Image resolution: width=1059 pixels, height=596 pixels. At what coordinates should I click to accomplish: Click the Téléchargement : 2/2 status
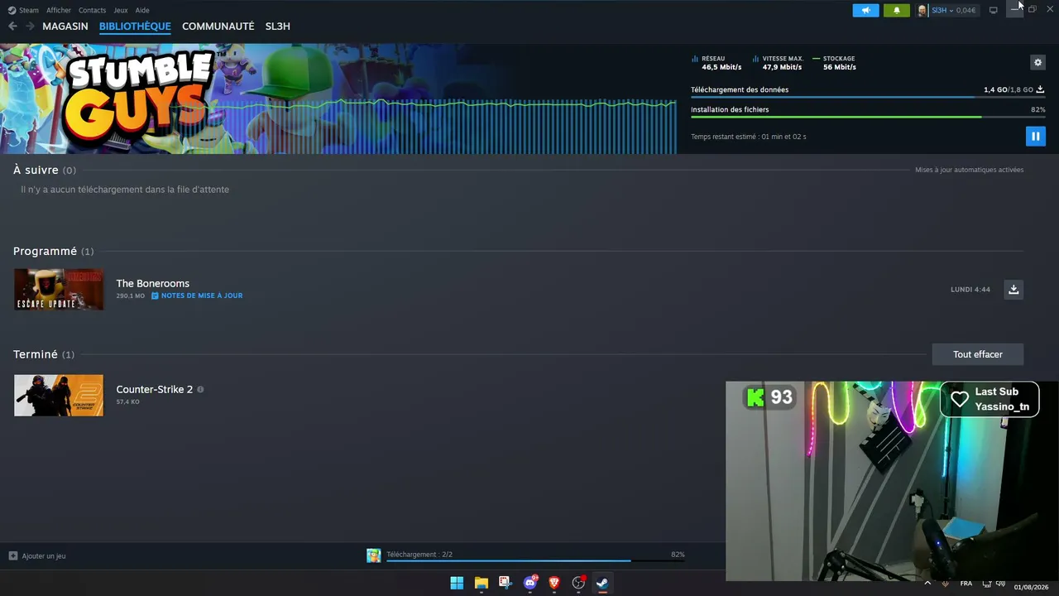click(419, 555)
